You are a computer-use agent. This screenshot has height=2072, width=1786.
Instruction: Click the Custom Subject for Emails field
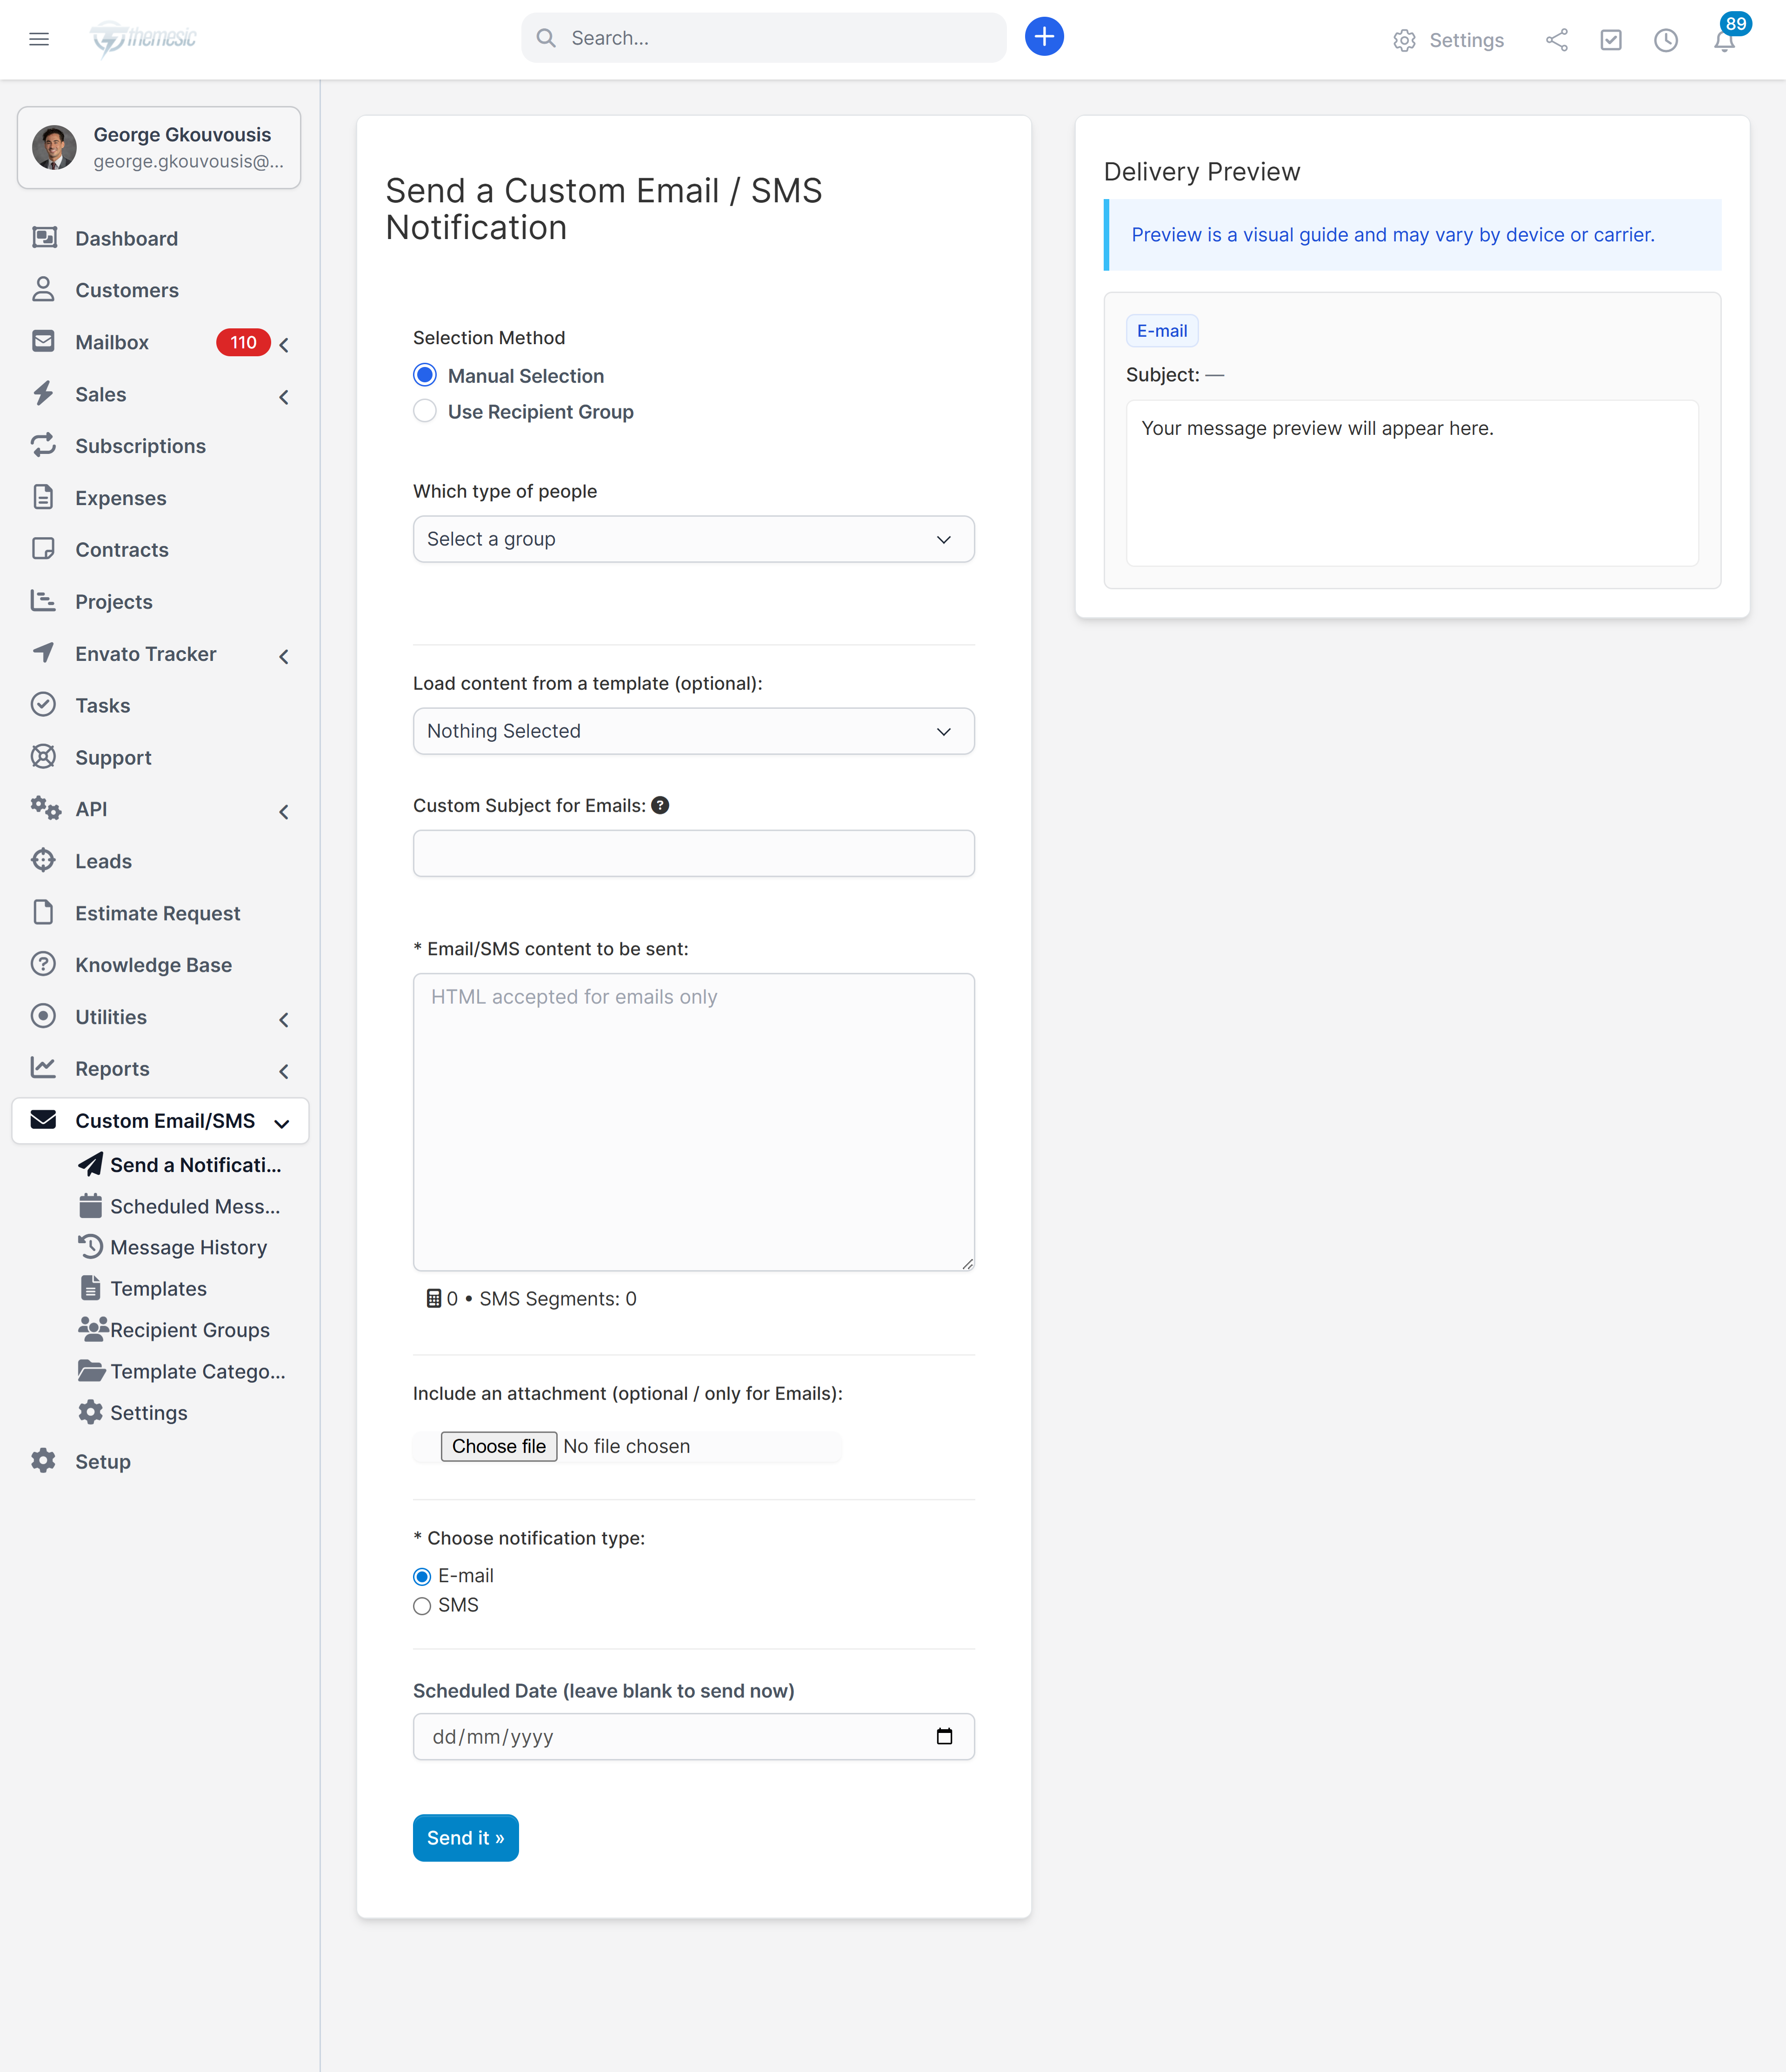click(693, 853)
